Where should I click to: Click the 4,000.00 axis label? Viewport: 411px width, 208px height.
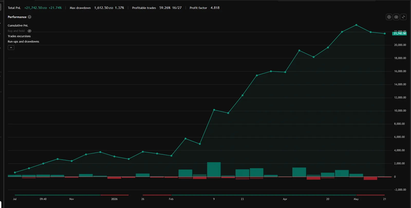tap(399, 150)
